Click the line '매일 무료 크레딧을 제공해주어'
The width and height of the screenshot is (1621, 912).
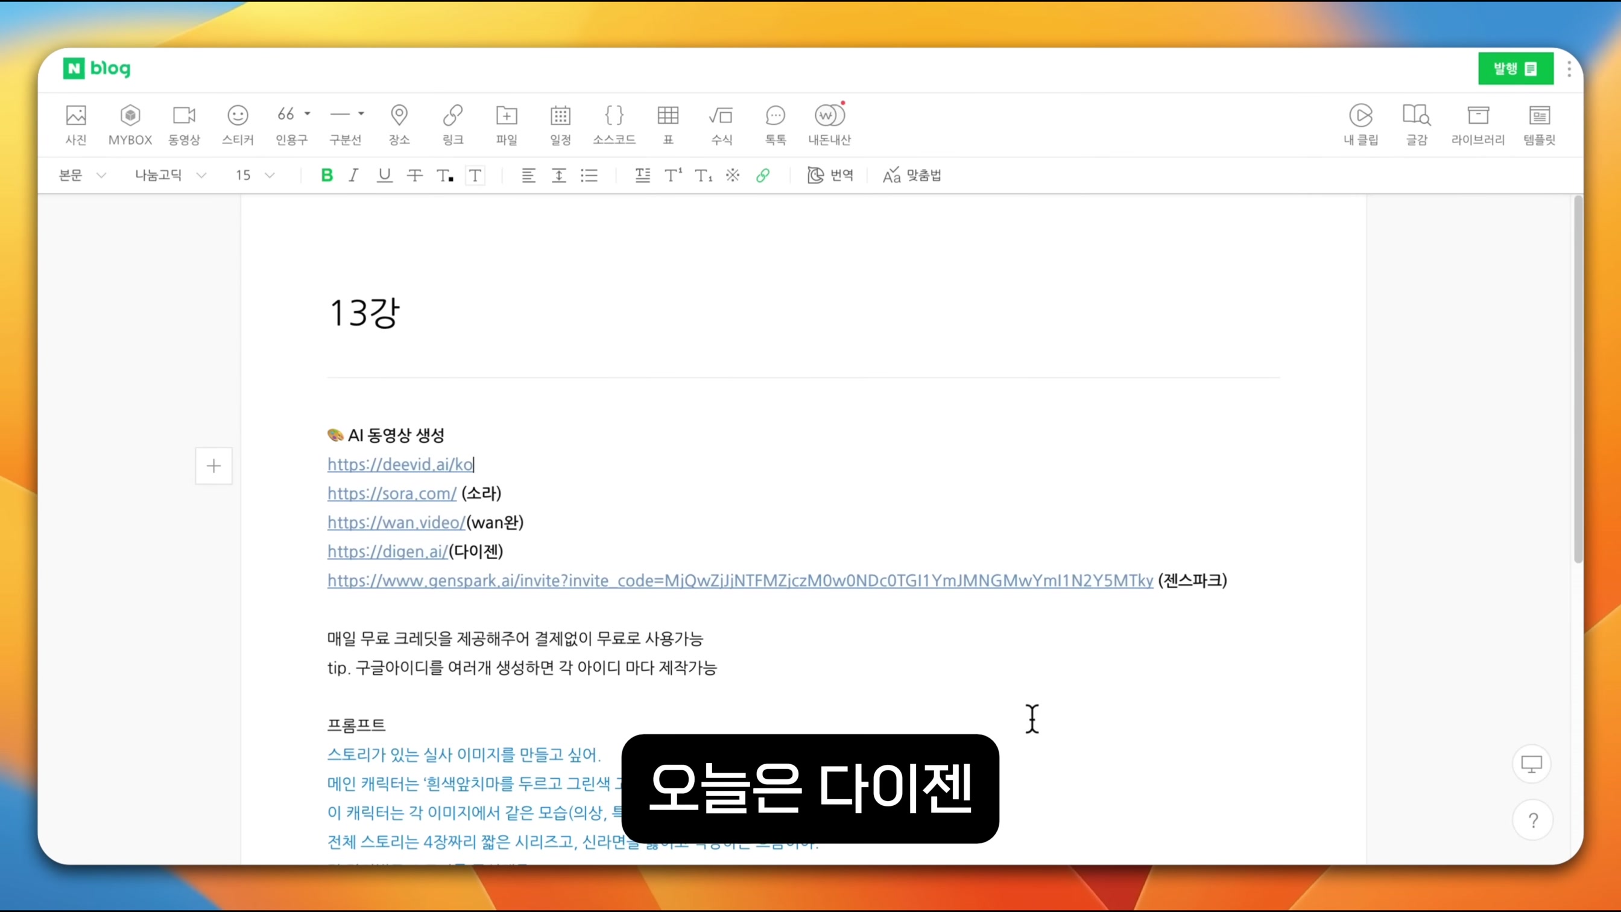pyautogui.click(x=516, y=638)
